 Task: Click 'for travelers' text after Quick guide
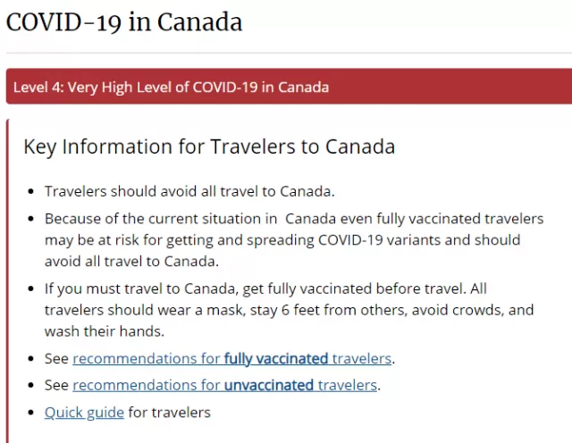click(170, 413)
